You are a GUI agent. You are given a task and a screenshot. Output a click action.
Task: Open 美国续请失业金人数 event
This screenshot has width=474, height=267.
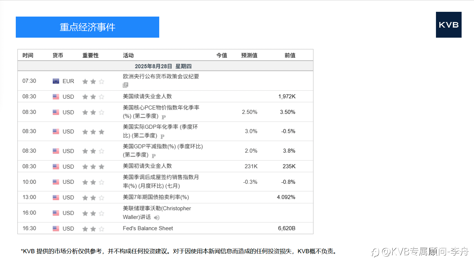[147, 96]
